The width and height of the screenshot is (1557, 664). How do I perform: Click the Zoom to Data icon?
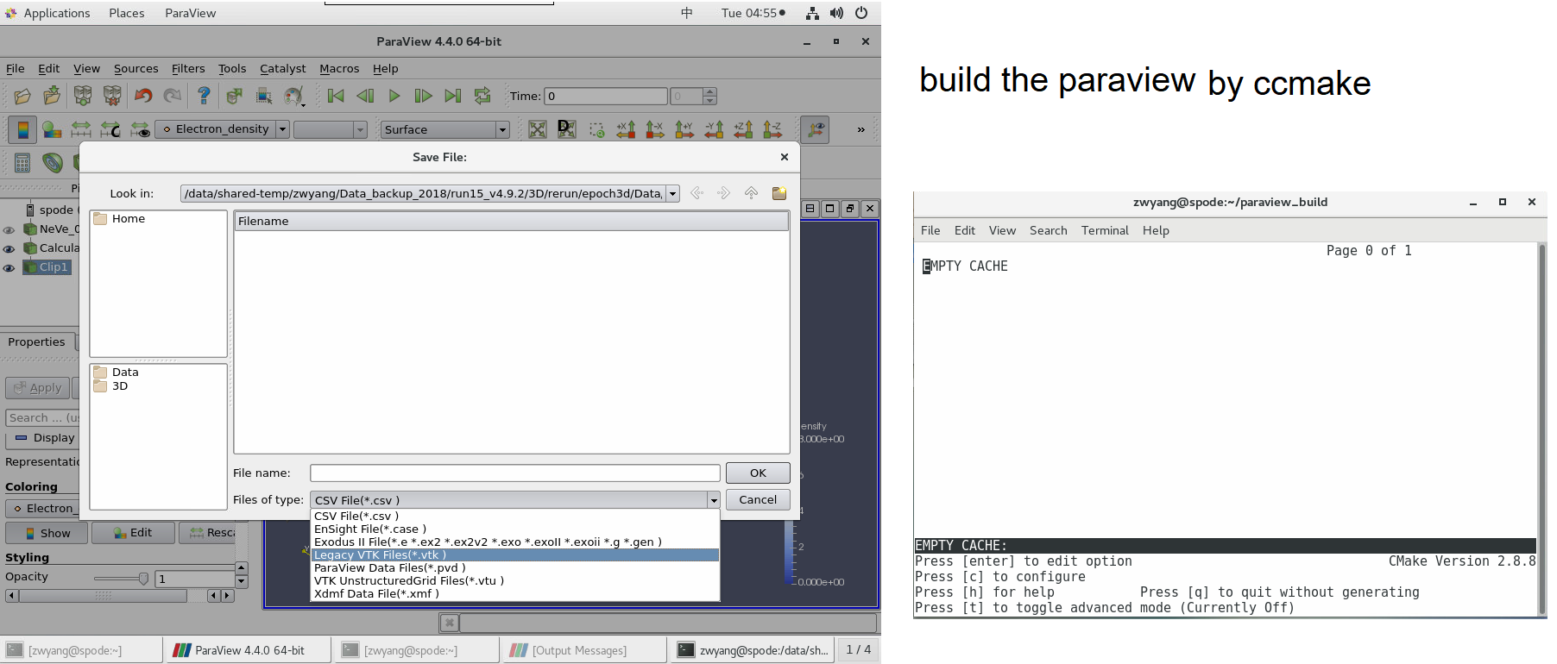coord(567,129)
